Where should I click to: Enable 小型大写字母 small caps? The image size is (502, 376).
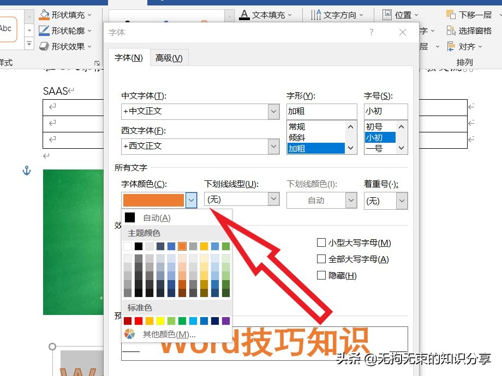[x=321, y=242]
